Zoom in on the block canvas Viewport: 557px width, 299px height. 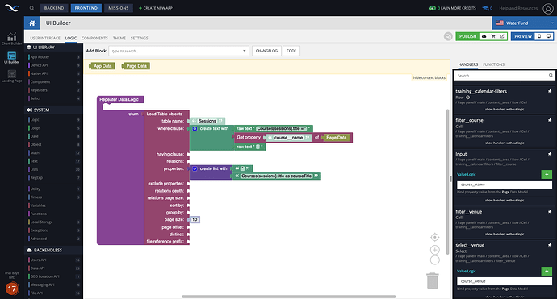(x=435, y=250)
